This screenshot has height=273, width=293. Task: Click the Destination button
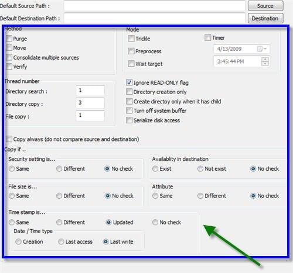(x=265, y=18)
